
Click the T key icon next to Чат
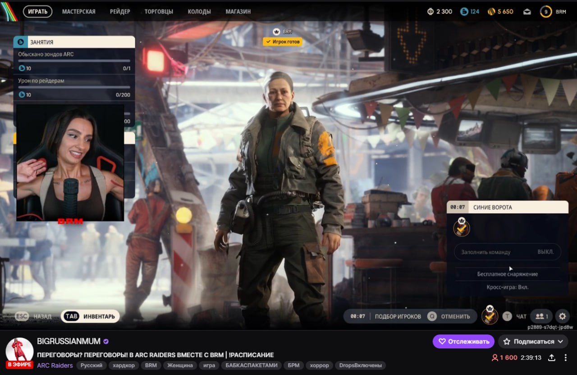507,316
